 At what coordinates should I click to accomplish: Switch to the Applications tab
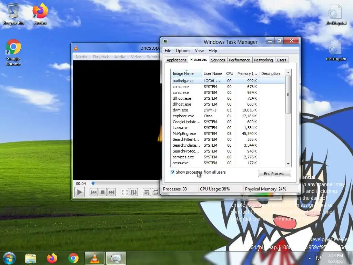pyautogui.click(x=176, y=60)
